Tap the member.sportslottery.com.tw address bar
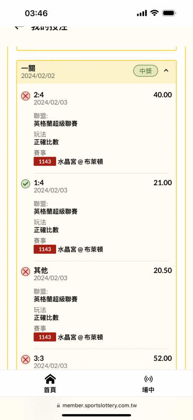 pyautogui.click(x=97, y=406)
